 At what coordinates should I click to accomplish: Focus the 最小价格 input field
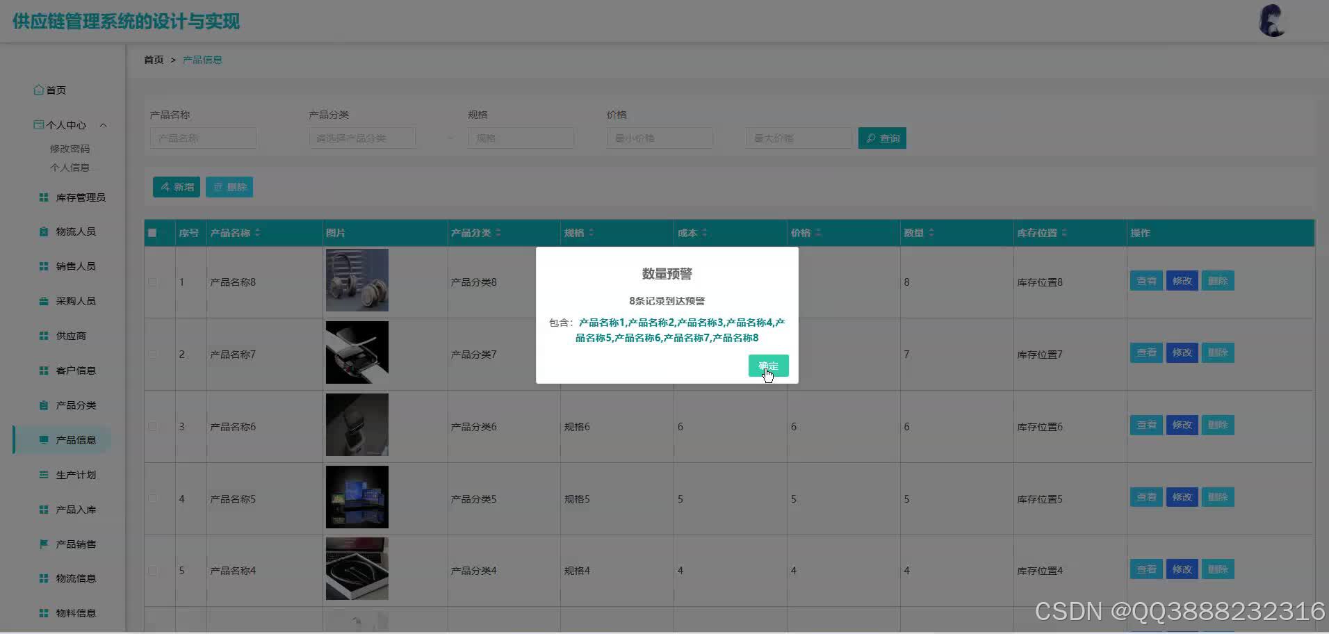point(660,138)
